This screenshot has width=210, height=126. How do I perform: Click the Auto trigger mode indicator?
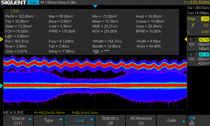(33, 2)
